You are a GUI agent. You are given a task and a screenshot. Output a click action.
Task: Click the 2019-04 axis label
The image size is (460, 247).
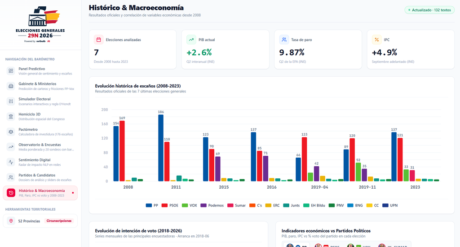(319, 187)
